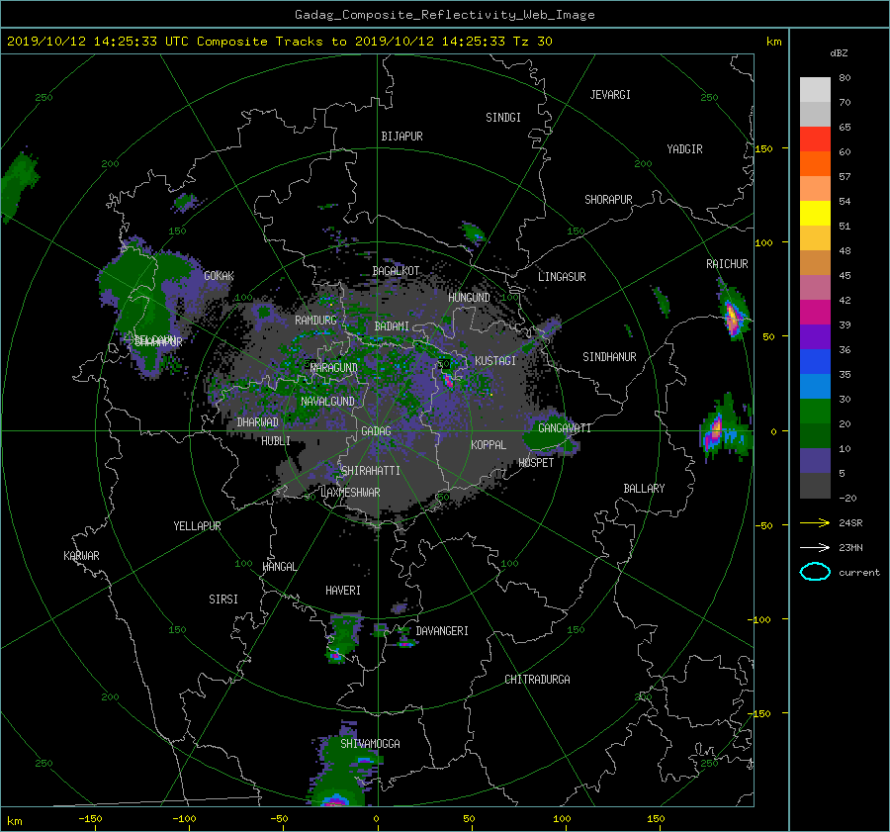This screenshot has height=832, width=890.
Task: Click the yellow 24SR arrow legend icon
Action: (x=815, y=522)
